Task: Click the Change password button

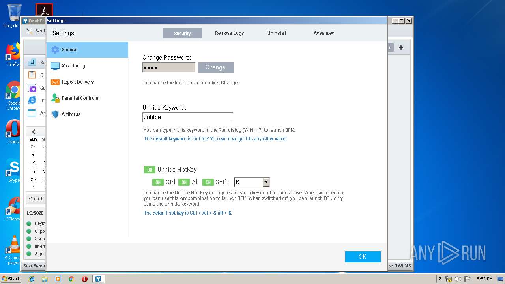Action: tap(215, 67)
